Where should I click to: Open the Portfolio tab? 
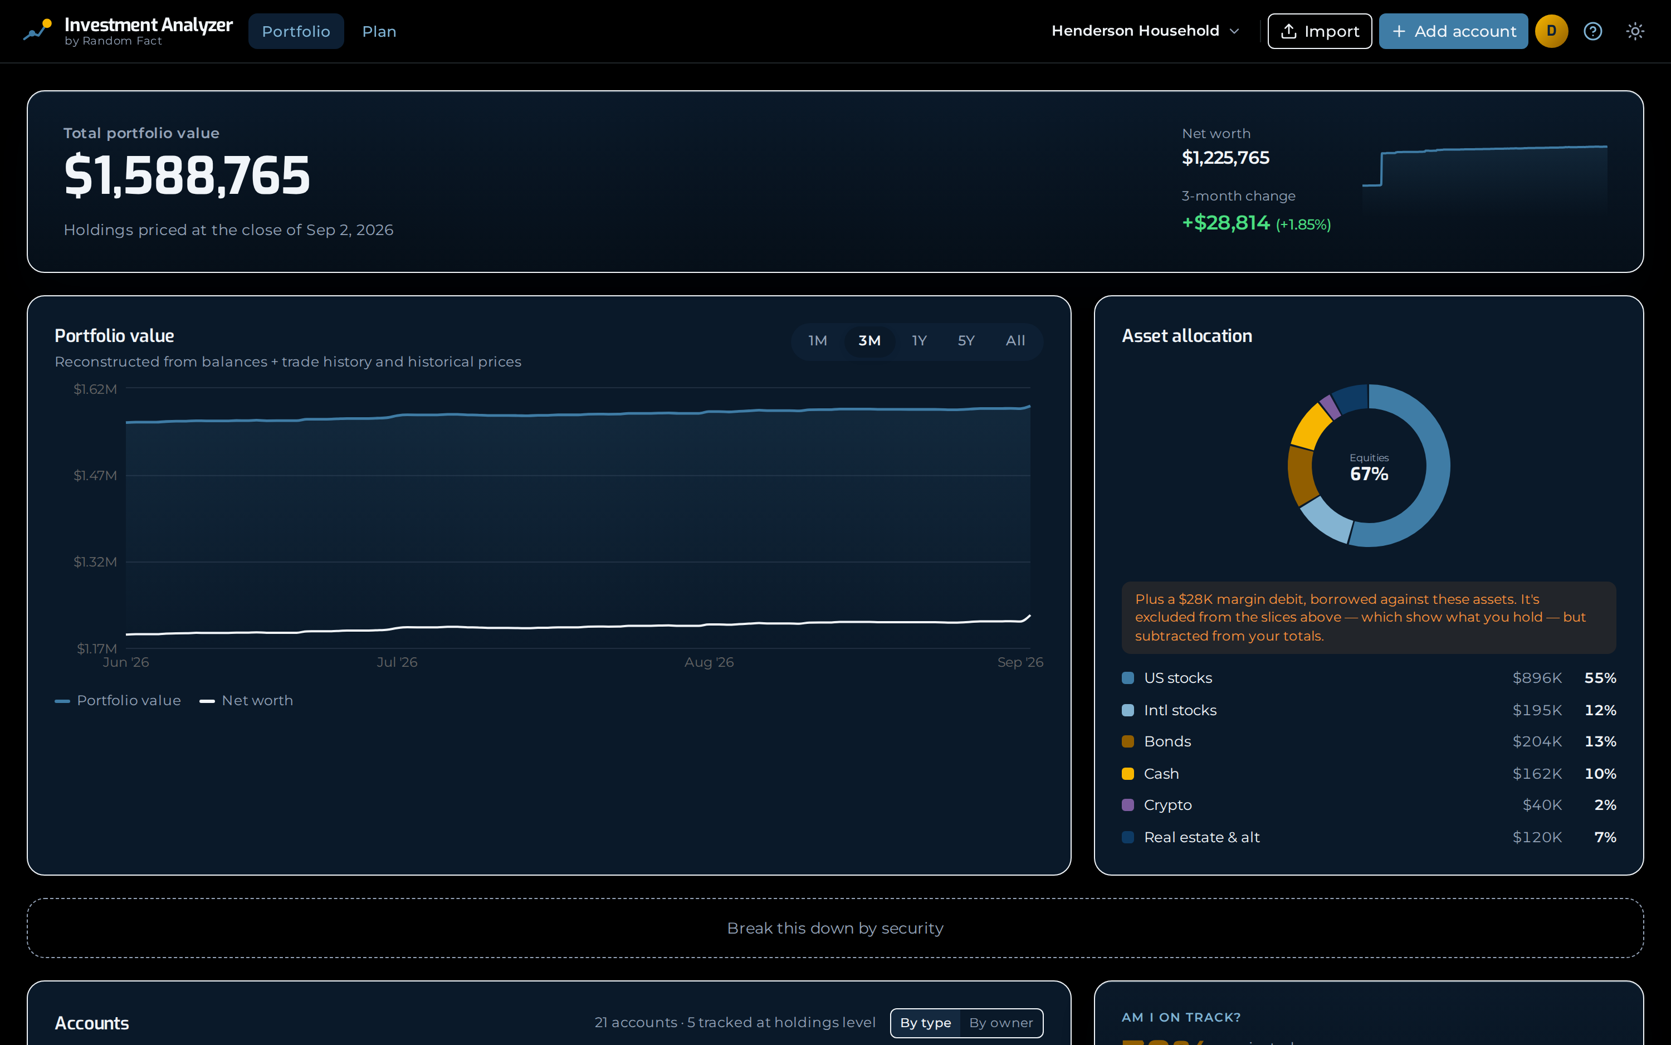click(x=296, y=31)
